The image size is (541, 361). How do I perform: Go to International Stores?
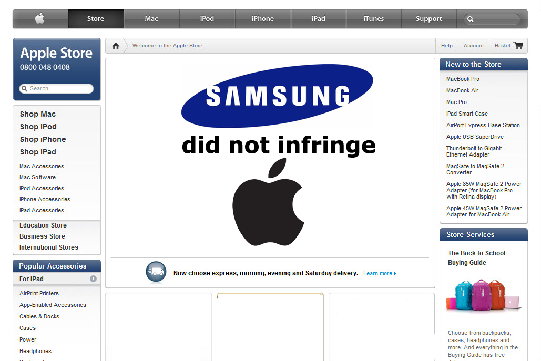49,247
